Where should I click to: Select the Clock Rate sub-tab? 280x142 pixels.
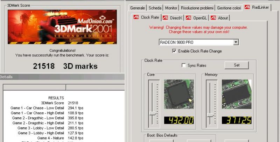tap(146, 17)
